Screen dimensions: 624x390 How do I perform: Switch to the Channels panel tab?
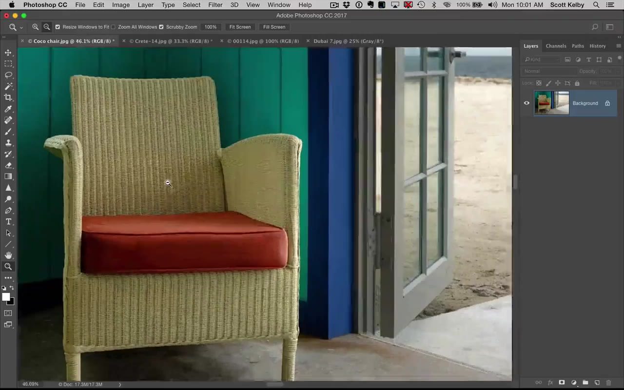pyautogui.click(x=556, y=46)
